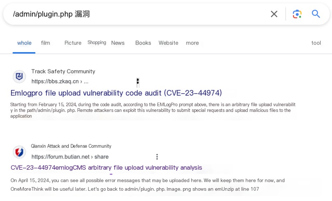
Task: Click the https://bbs.zkaq.cn URL breadcrumb
Action: click(x=60, y=82)
